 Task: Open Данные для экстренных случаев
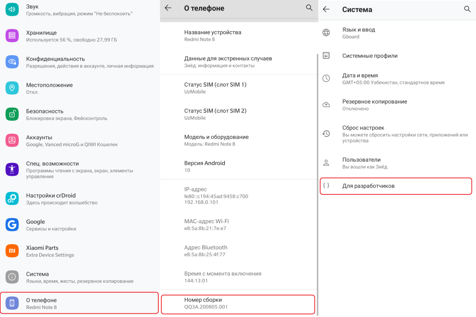[x=238, y=62]
